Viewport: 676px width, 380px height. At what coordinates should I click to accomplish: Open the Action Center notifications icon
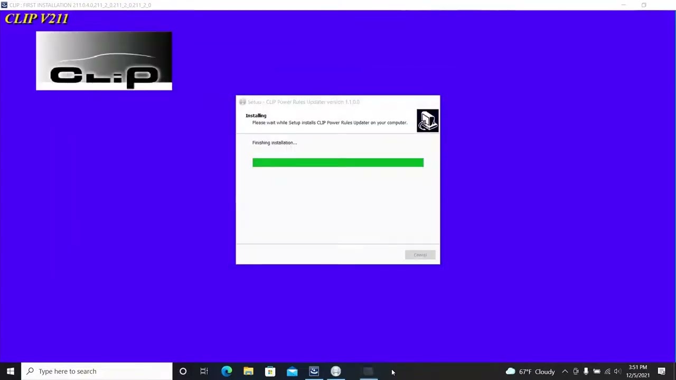click(661, 372)
